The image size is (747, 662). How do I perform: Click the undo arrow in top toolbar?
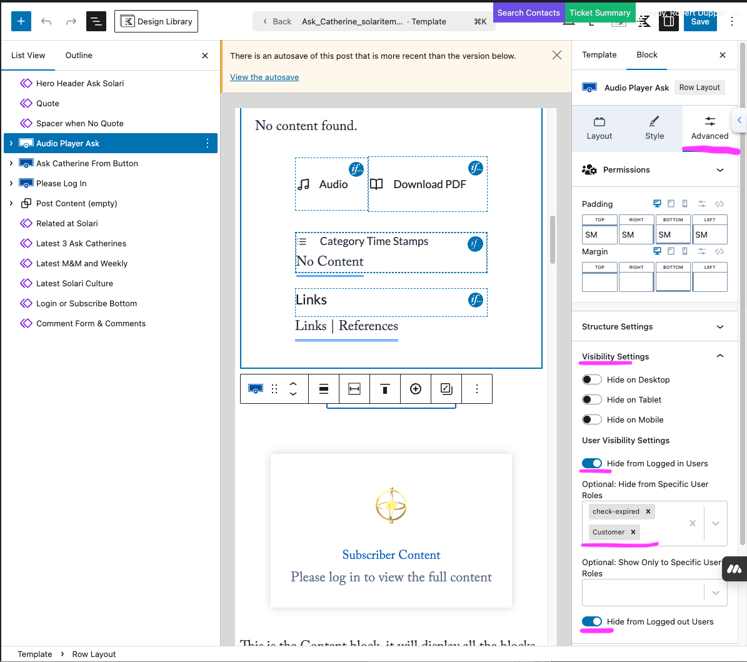point(46,21)
